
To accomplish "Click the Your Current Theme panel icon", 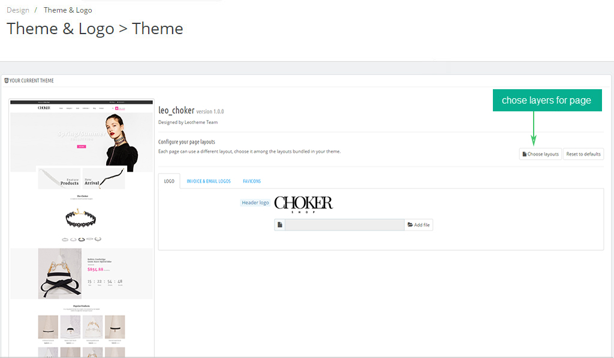I will [6, 80].
